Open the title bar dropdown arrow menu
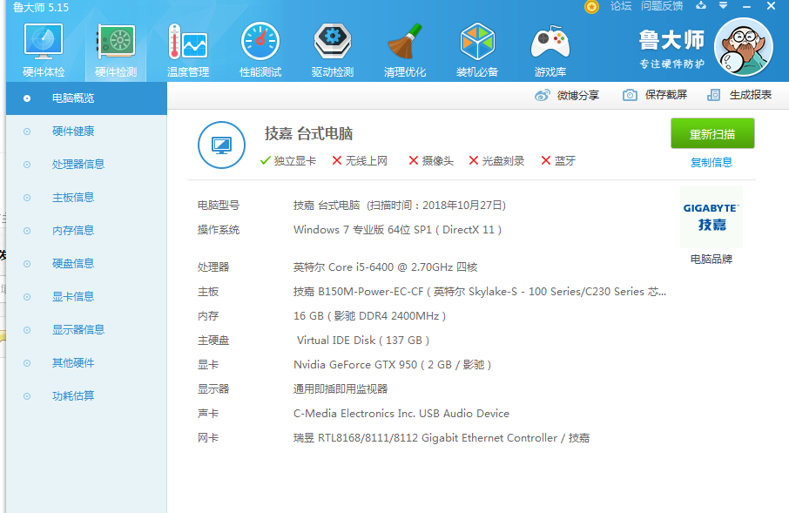 click(723, 5)
